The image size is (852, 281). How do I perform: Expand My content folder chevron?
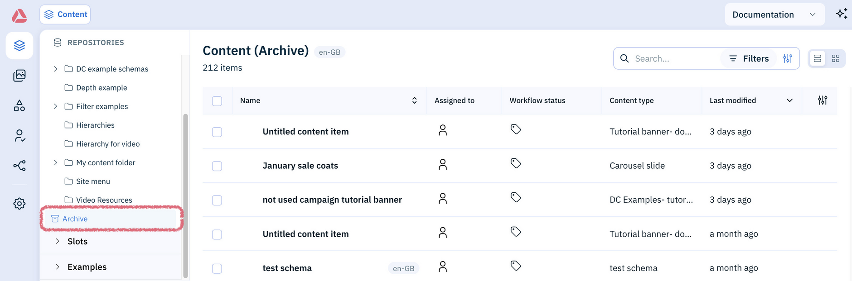[55, 162]
